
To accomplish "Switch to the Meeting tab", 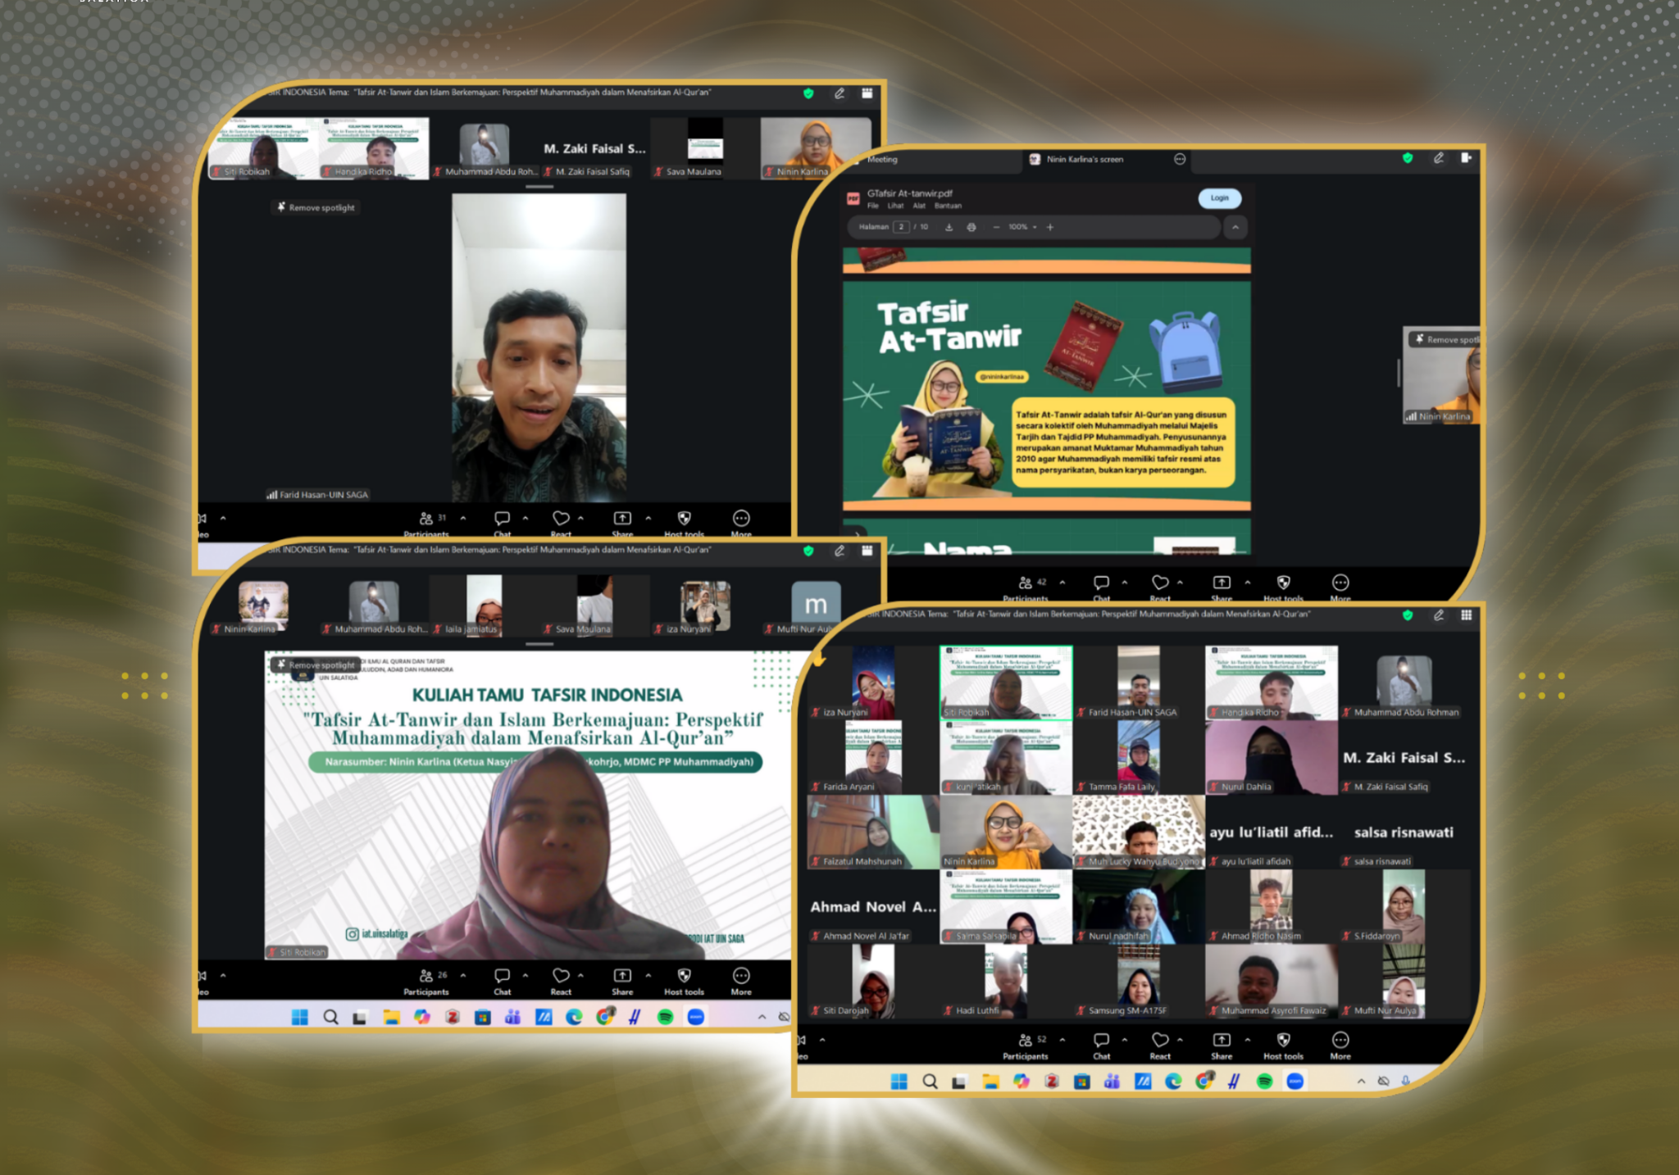I will coord(882,159).
